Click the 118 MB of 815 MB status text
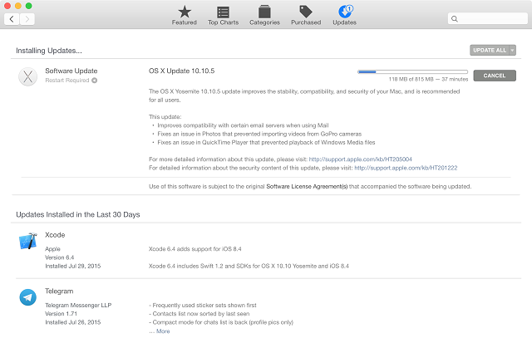532x338 pixels. (x=428, y=79)
